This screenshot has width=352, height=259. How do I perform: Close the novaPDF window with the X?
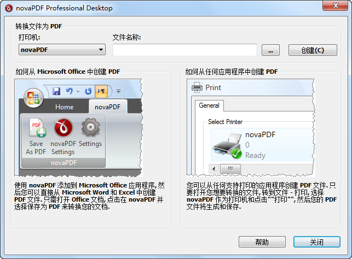pos(336,5)
